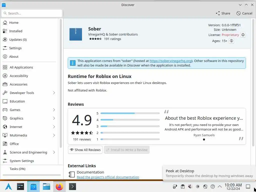Click Show All Reviews button
The height and width of the screenshot is (192, 256).
point(85,150)
